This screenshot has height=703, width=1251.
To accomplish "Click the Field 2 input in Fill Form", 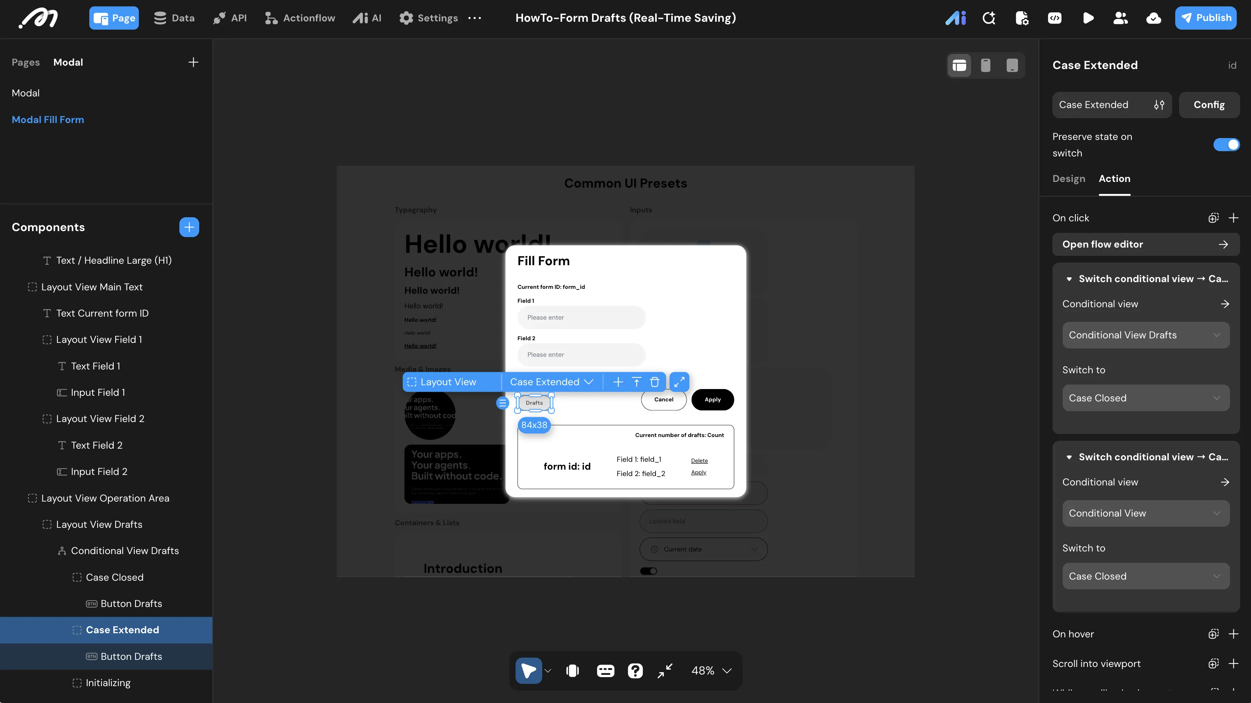I will (581, 355).
